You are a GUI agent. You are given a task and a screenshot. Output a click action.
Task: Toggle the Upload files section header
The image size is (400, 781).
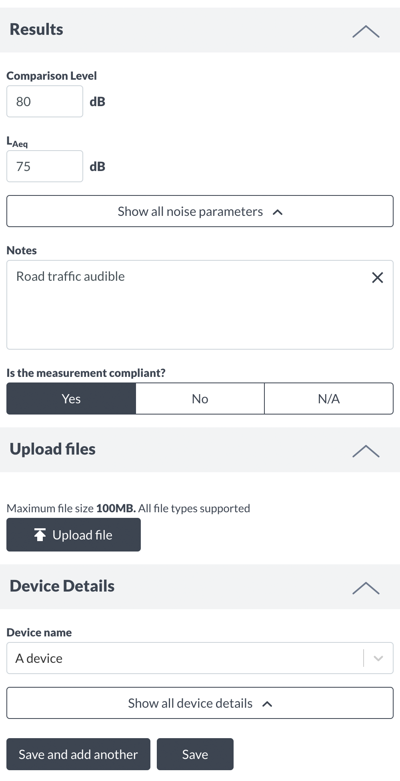pos(200,450)
